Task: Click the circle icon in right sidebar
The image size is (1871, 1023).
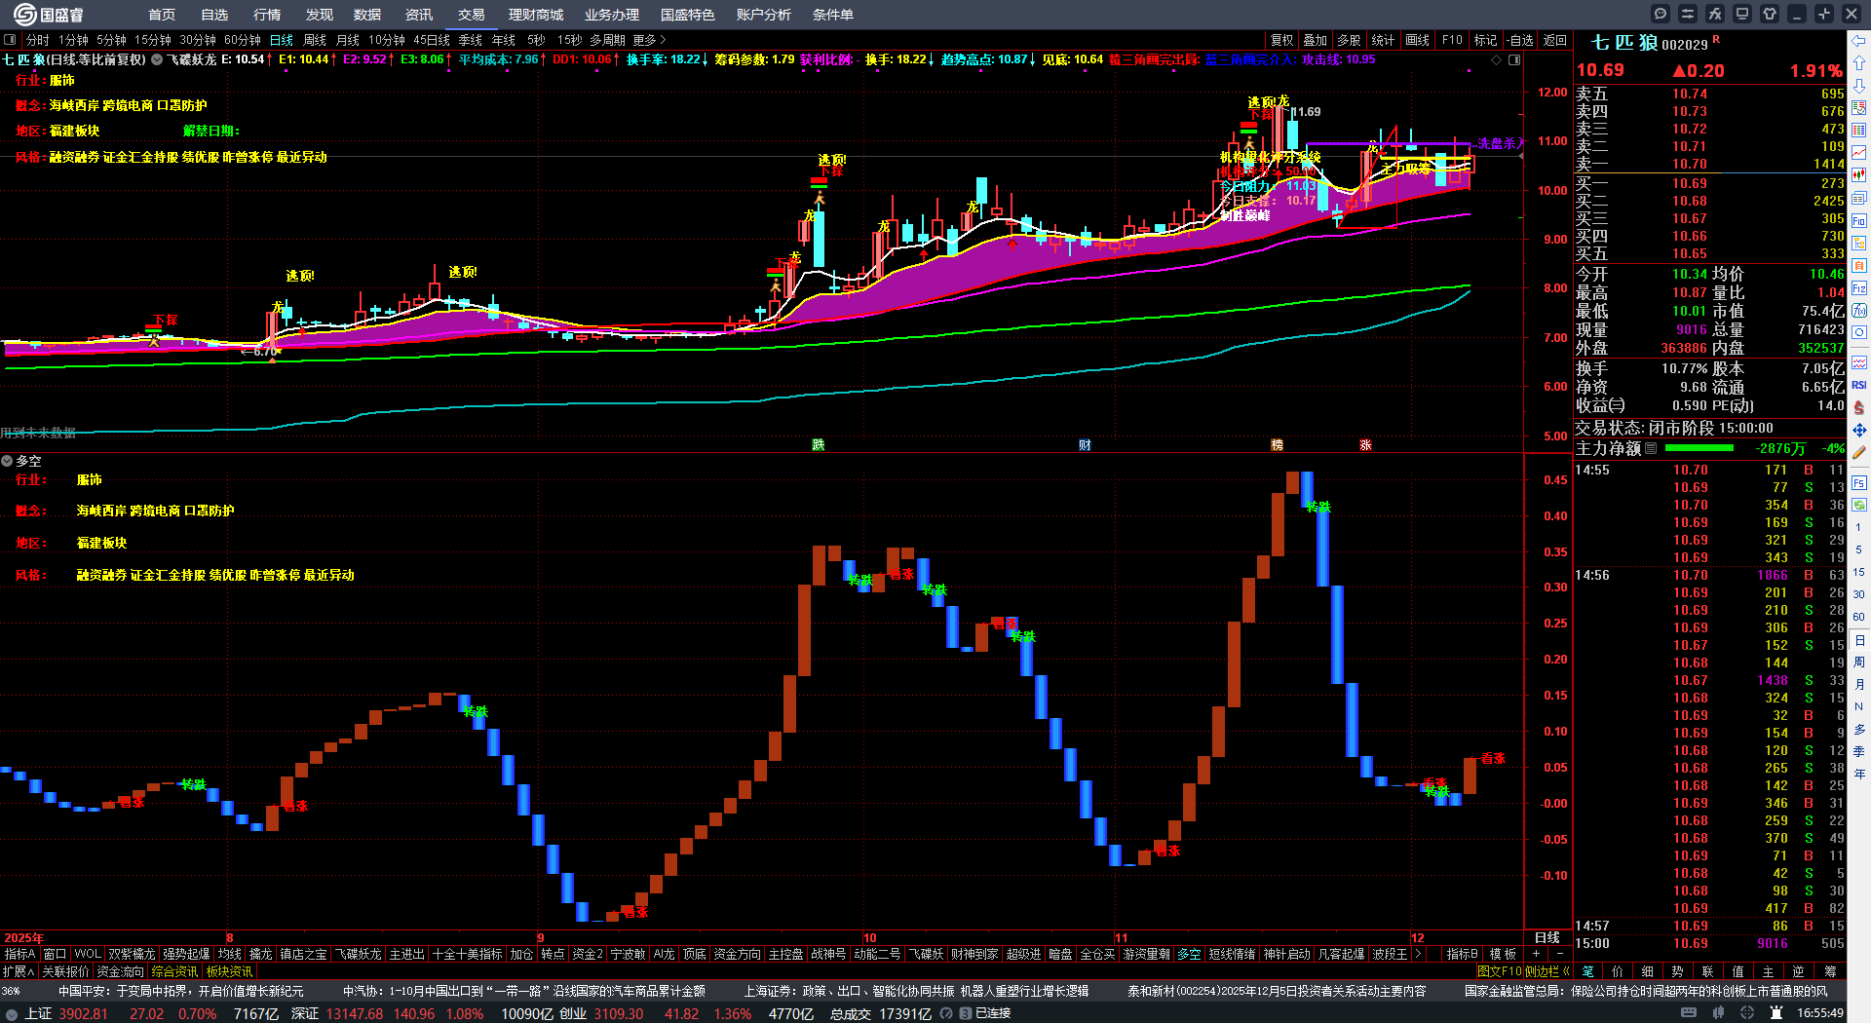Action: tap(1859, 333)
